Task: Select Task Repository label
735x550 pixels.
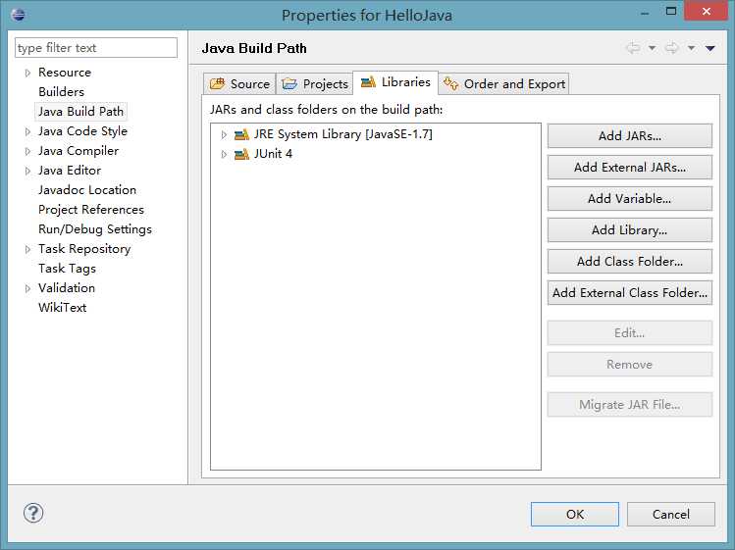Action: pos(84,249)
